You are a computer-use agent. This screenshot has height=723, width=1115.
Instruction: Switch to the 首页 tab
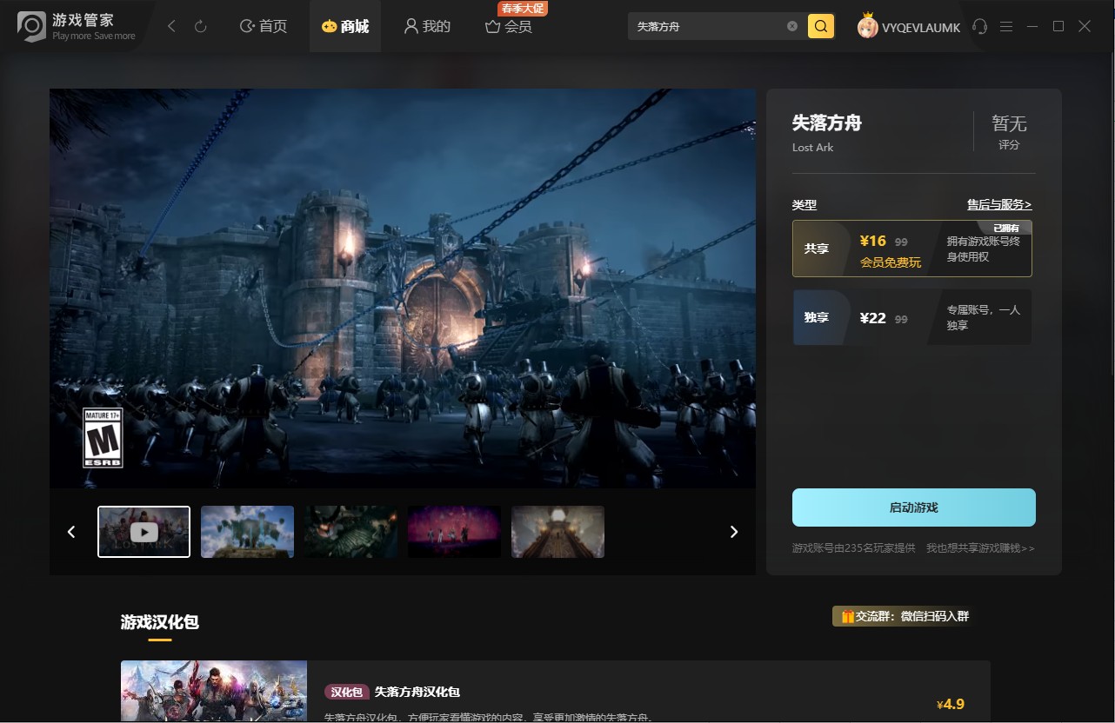coord(264,27)
